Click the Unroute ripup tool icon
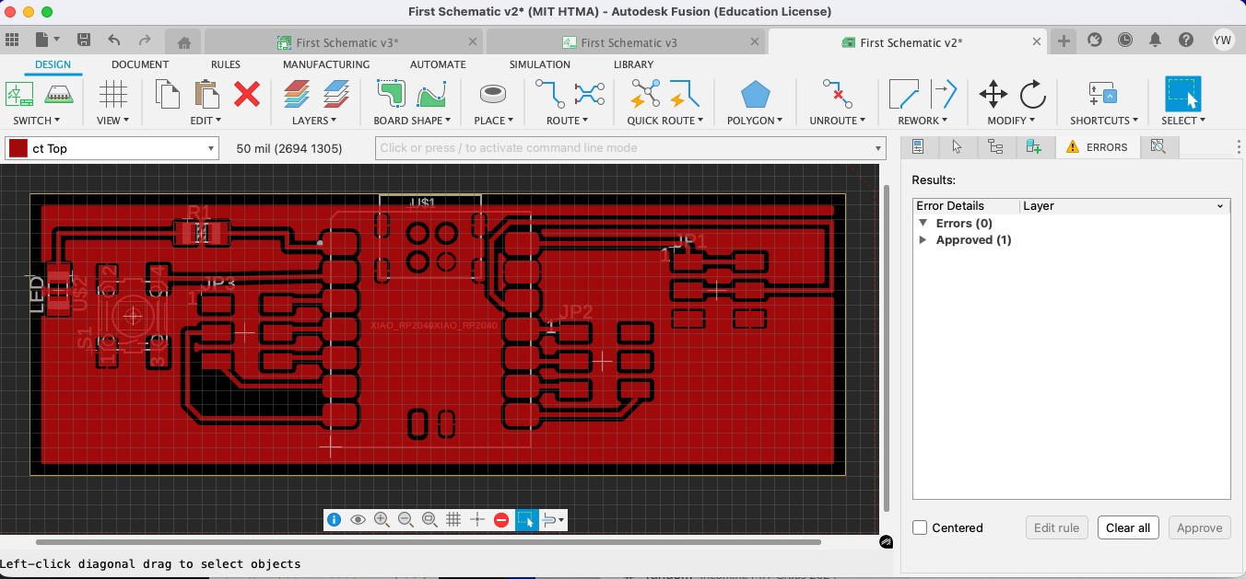 click(x=837, y=94)
